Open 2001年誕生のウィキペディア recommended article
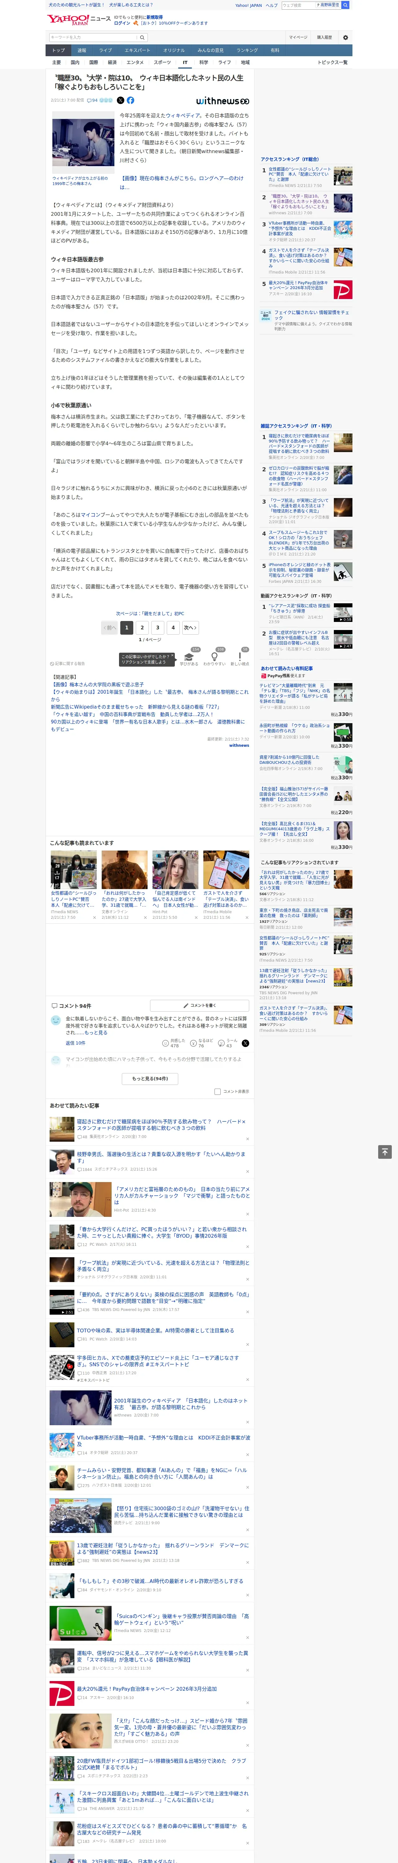 [181, 1404]
